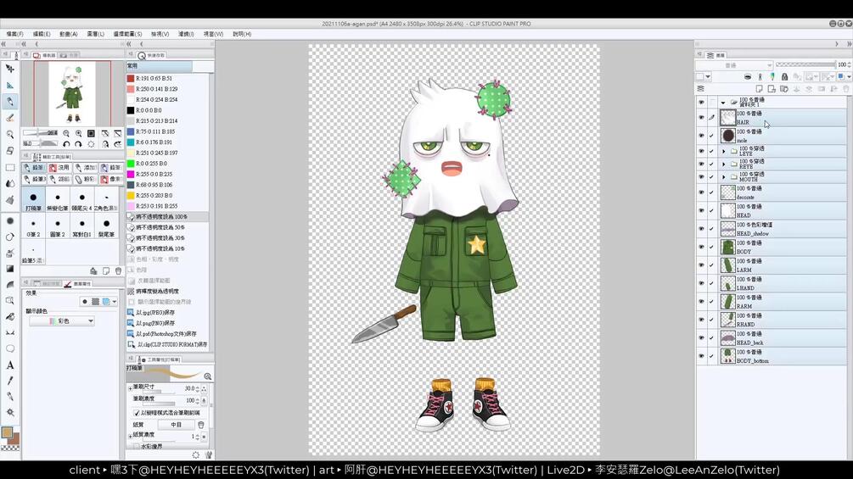853x479 pixels.
Task: Click the new raster layer icon
Action: 759,88
